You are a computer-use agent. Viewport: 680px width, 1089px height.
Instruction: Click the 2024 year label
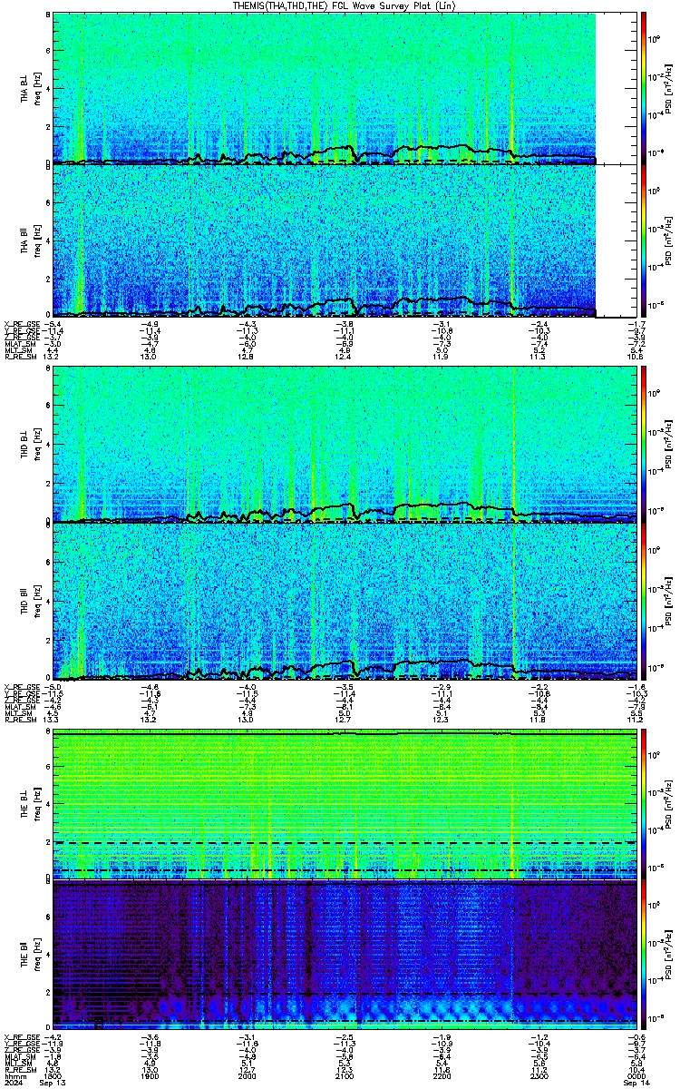tap(13, 1083)
